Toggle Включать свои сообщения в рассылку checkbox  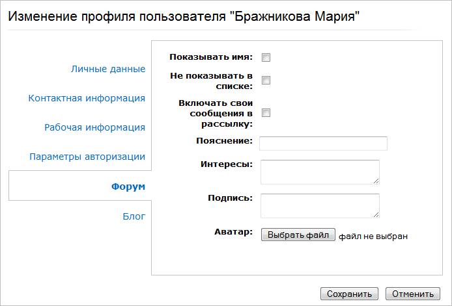pyautogui.click(x=266, y=113)
